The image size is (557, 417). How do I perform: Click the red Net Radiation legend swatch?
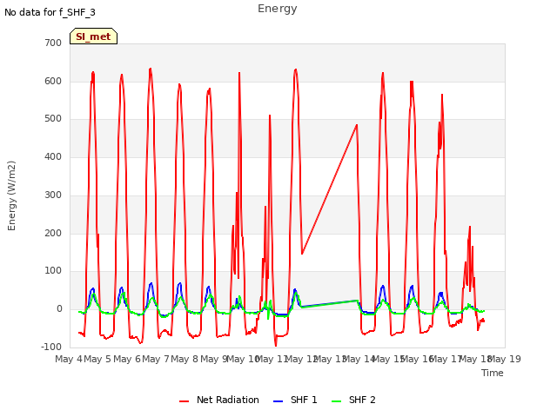coord(184,401)
